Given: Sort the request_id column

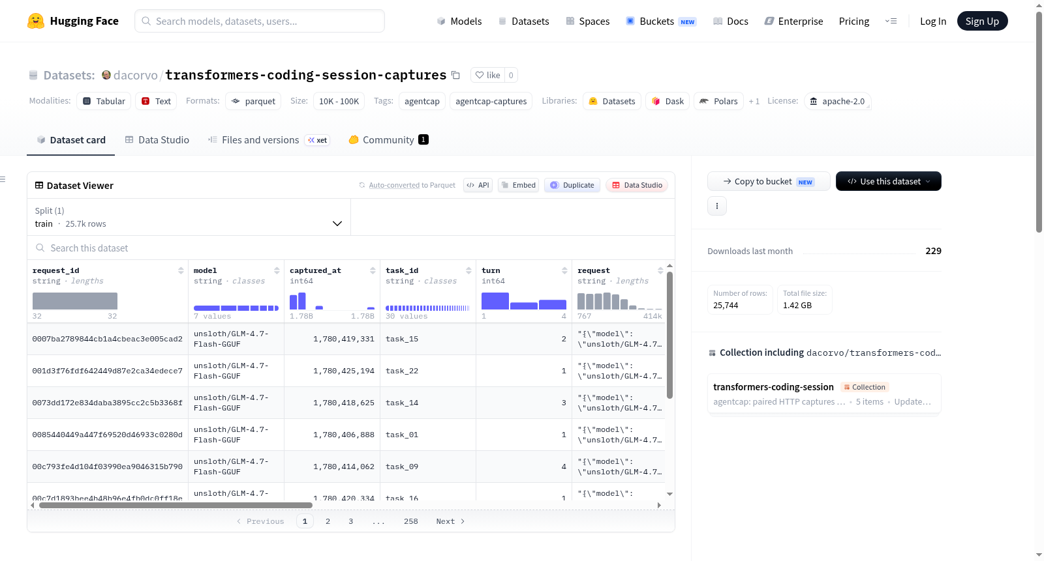Looking at the screenshot, I should (x=181, y=270).
